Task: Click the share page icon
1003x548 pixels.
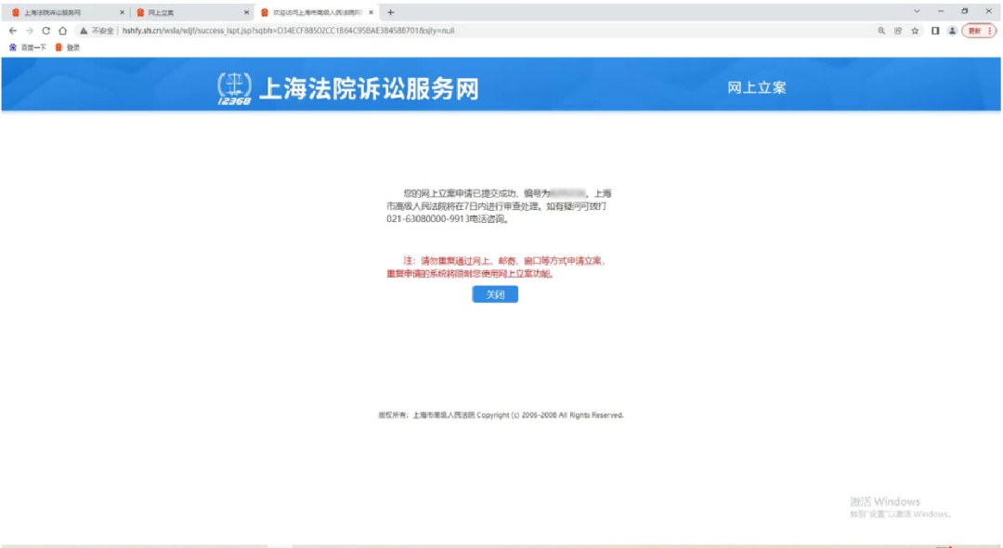Action: click(x=898, y=31)
